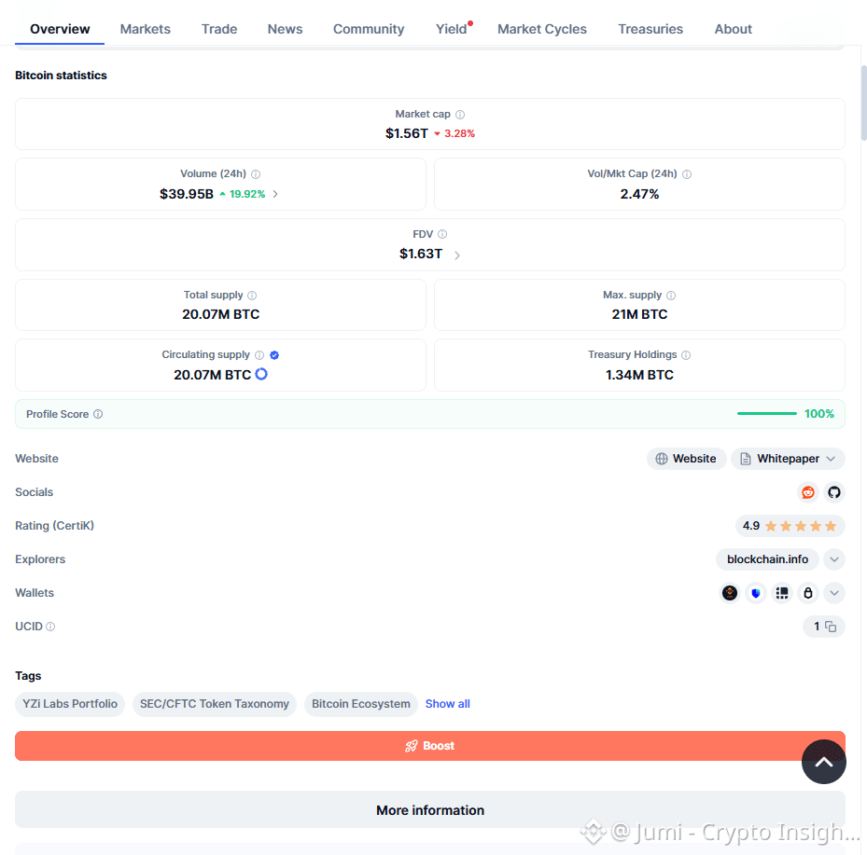The image size is (867, 855).
Task: Open volume details chevron next to 19.92%
Action: [x=275, y=194]
